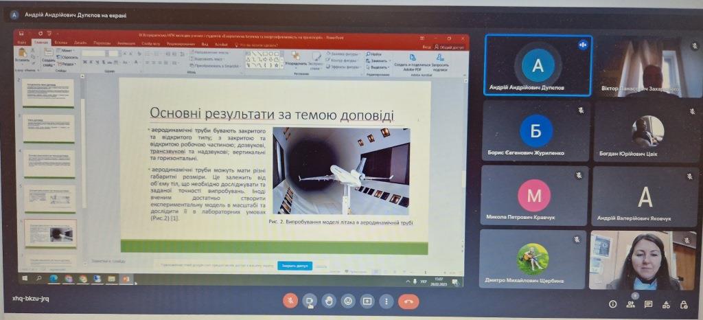Unmute the microphone in the Meet toolbar
Viewport: 703px width, 320px height.
point(291,301)
